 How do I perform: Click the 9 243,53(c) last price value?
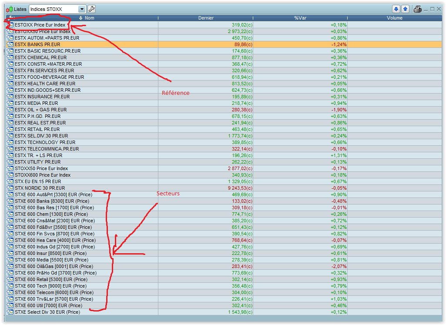click(240, 188)
